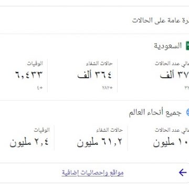Click worldwide recoveries ٦١,٢ مليون
This screenshot has height=189, width=189.
(x=99, y=142)
